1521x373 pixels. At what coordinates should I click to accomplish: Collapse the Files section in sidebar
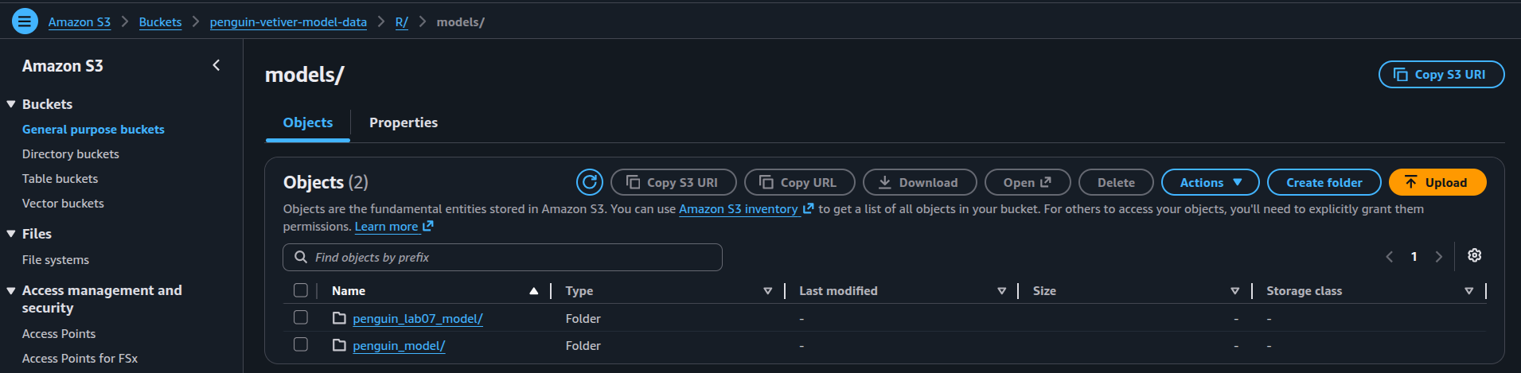(x=11, y=234)
